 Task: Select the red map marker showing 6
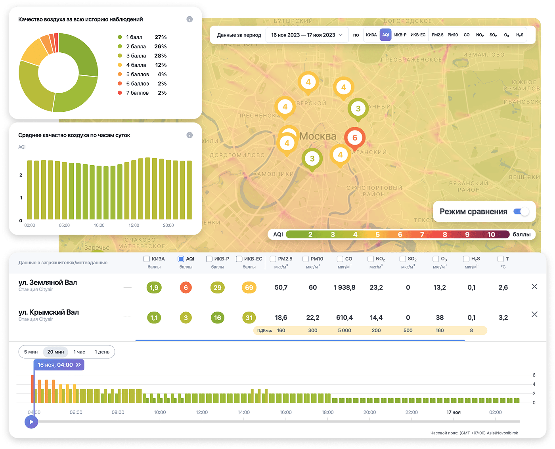pyautogui.click(x=354, y=138)
